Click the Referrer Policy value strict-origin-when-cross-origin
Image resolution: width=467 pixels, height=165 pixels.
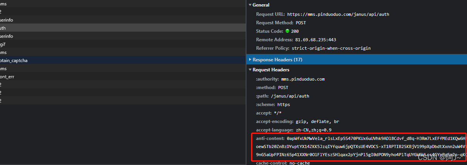(331, 48)
